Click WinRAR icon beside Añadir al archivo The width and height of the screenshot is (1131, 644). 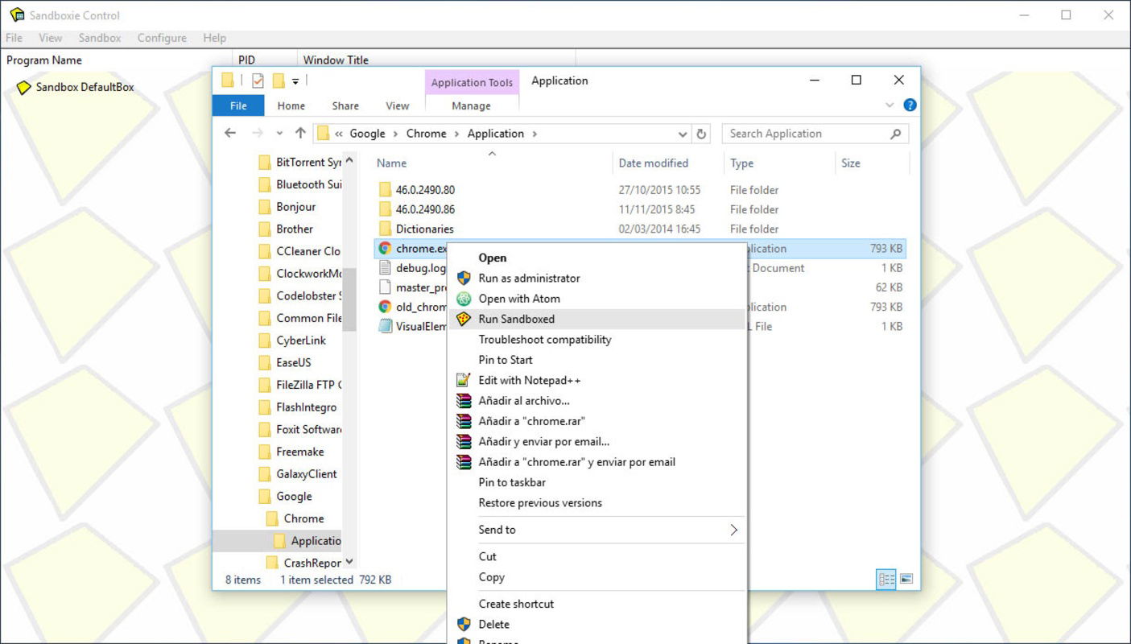(464, 400)
